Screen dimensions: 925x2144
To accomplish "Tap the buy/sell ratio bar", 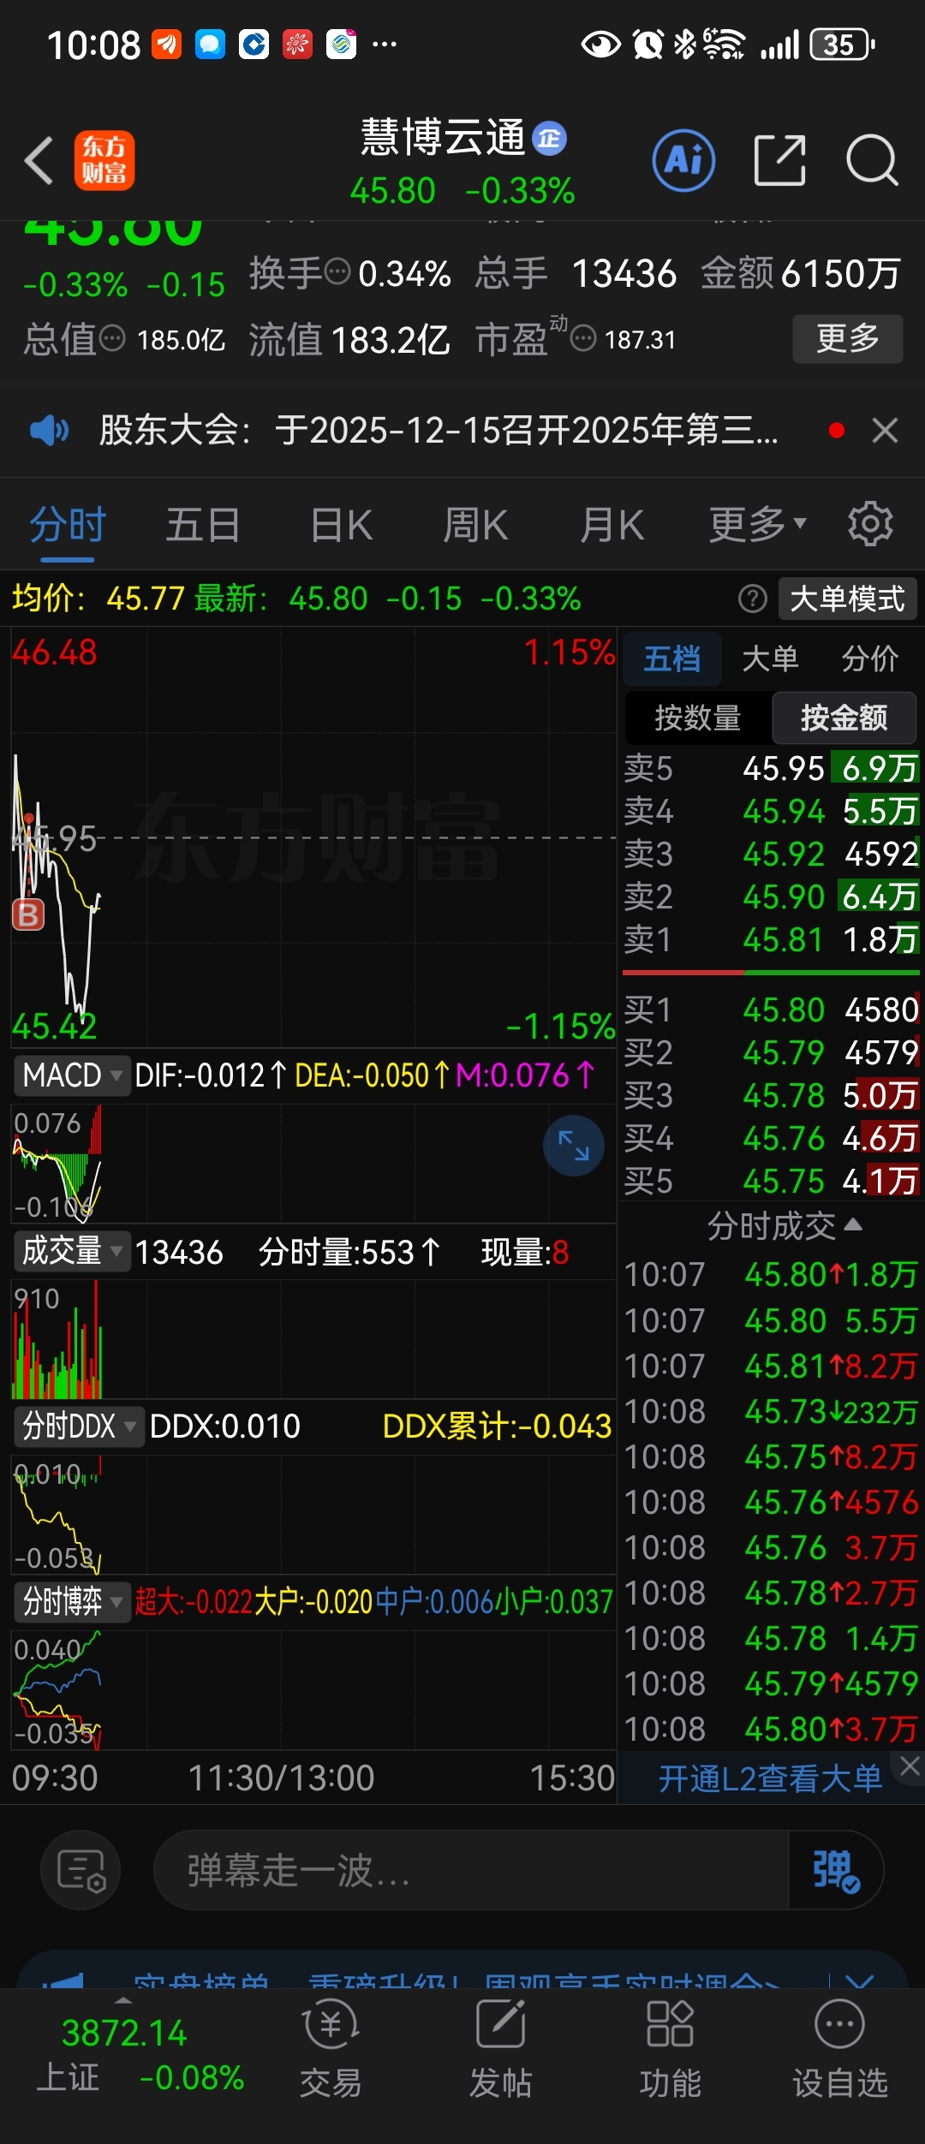I will (771, 973).
